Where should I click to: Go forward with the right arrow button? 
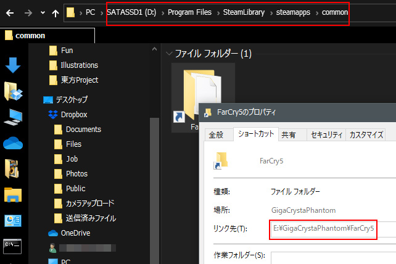tap(28, 12)
